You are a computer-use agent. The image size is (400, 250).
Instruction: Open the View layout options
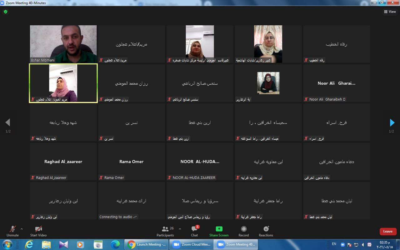[x=390, y=12]
